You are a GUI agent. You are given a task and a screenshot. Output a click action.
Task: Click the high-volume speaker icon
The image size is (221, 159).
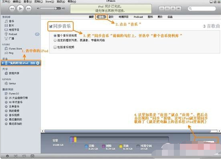[64, 8]
